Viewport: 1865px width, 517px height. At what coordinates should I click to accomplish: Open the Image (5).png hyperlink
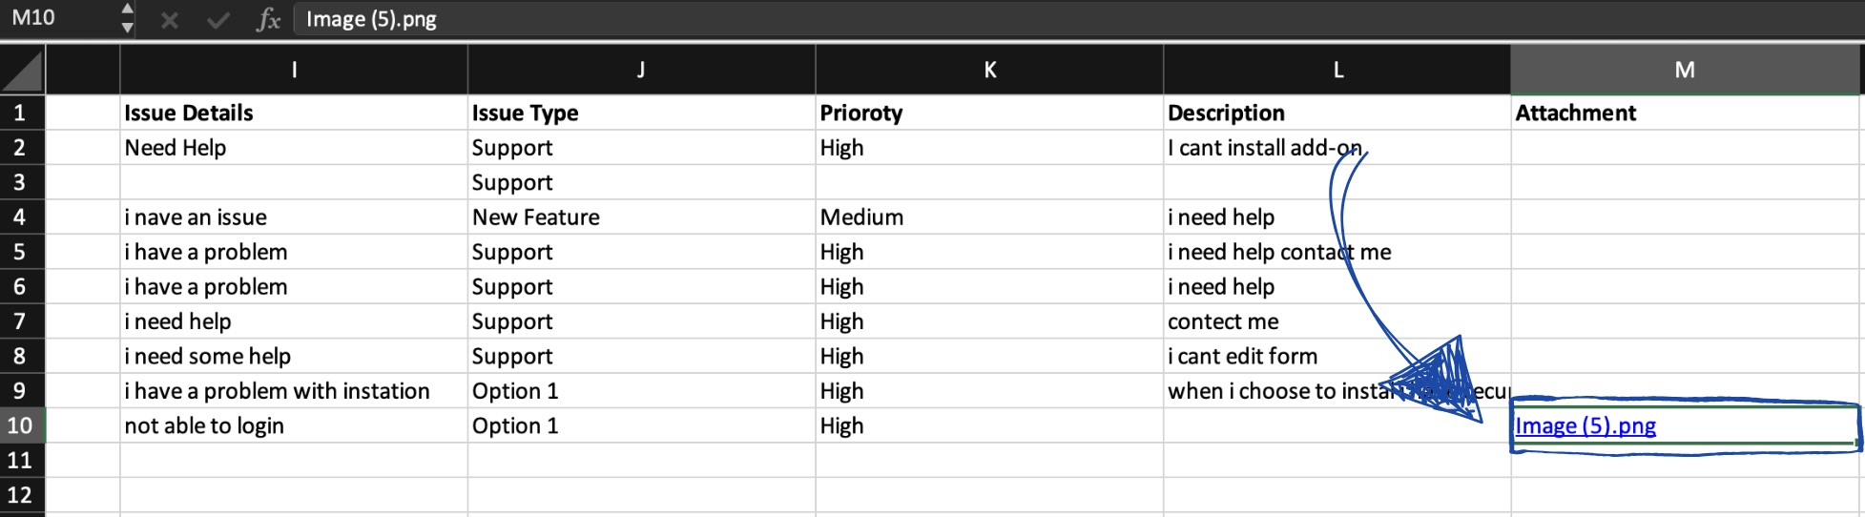(x=1585, y=426)
